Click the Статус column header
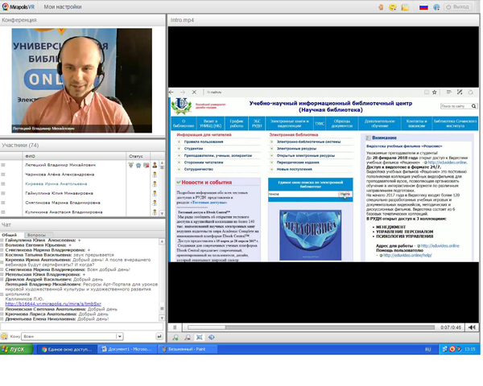The image size is (483, 386). [138, 156]
